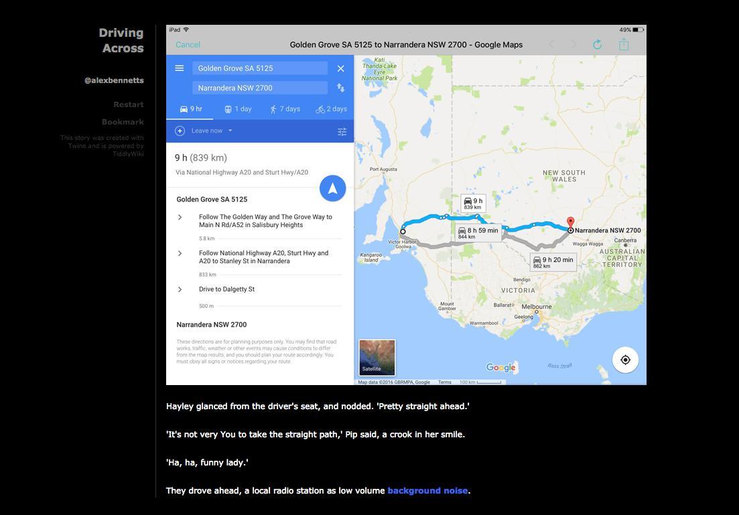Click the Bookmark link in the sidebar
Viewport: 739px width, 515px height.
(123, 122)
